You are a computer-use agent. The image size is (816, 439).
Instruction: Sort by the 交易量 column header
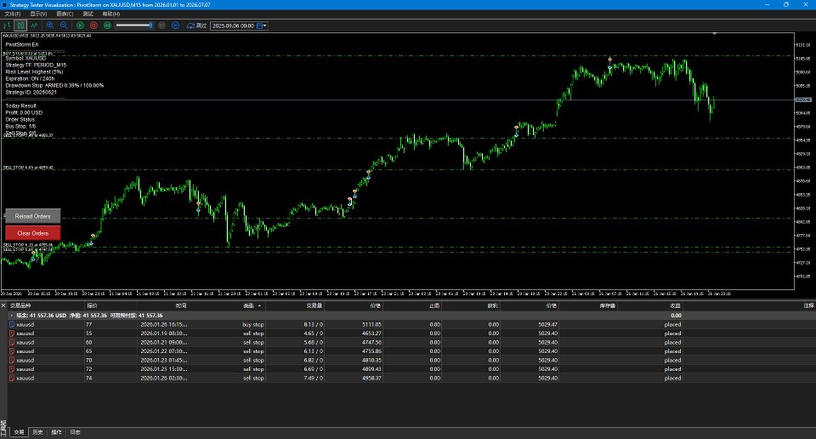click(314, 305)
